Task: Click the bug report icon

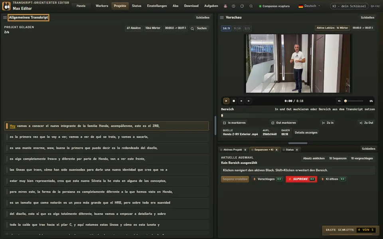Action: click(x=225, y=6)
